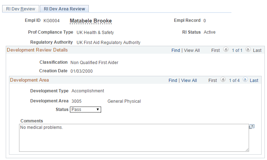Jump to Last in Development Area
Image resolution: width=267 pixels, height=160 pixels.
[x=254, y=81]
